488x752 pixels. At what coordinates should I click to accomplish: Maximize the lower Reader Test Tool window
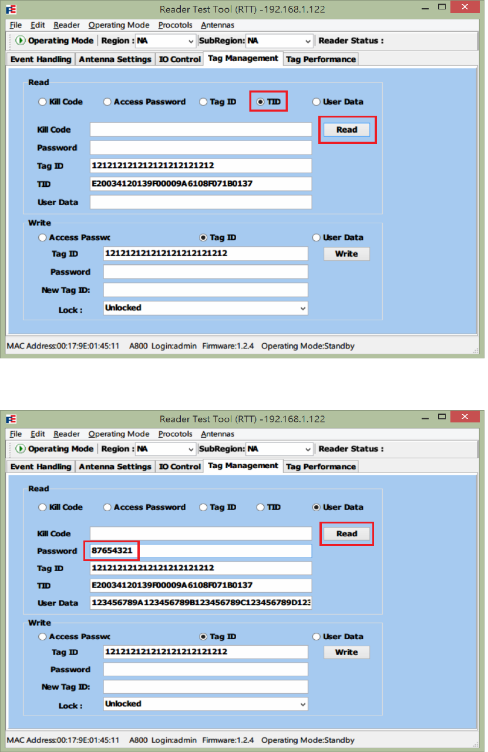[x=442, y=417]
